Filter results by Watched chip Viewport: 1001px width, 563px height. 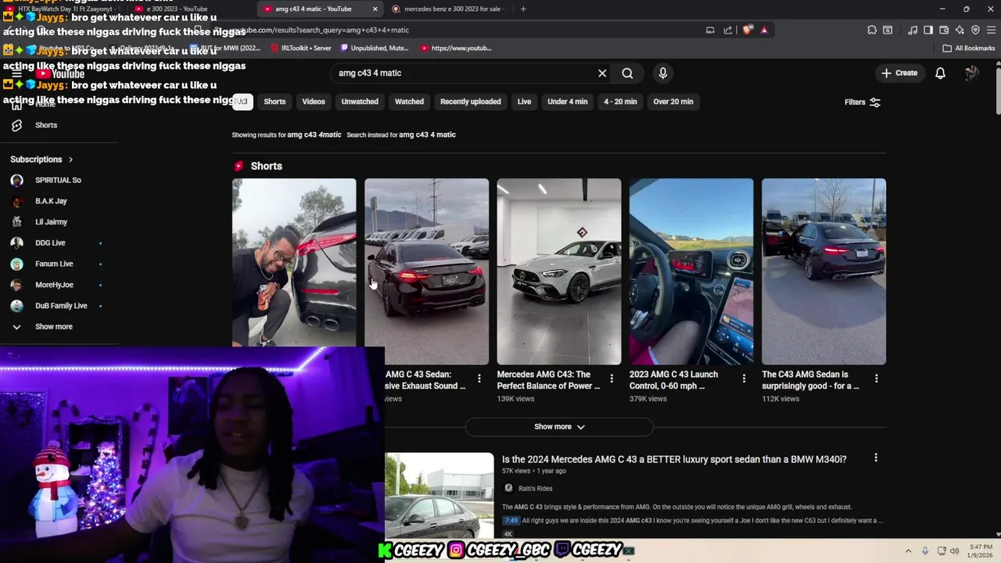coord(409,102)
